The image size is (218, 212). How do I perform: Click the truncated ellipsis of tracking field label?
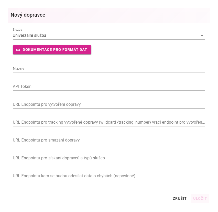point(203,123)
